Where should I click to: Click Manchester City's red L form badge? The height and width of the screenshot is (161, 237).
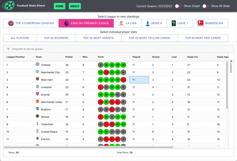pyautogui.click(x=106, y=72)
